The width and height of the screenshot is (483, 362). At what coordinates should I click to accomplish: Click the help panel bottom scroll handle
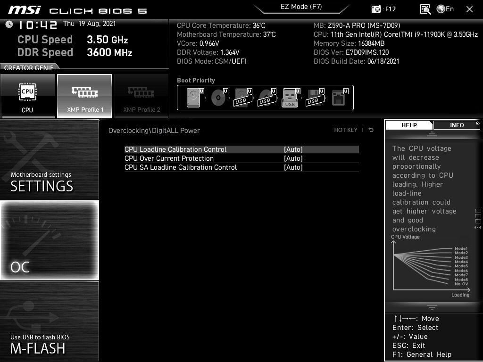432,307
